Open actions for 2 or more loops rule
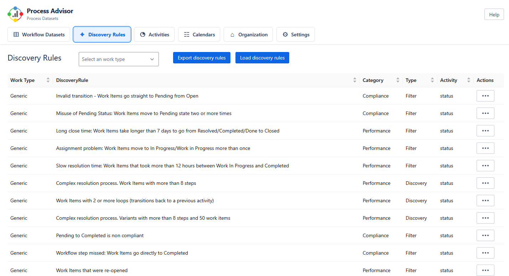Image resolution: width=509 pixels, height=276 pixels. pos(485,201)
